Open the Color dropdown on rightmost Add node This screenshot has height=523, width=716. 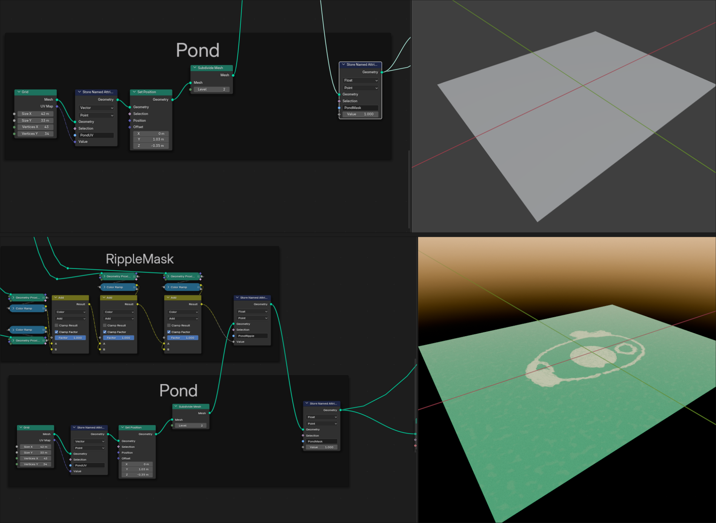(183, 312)
